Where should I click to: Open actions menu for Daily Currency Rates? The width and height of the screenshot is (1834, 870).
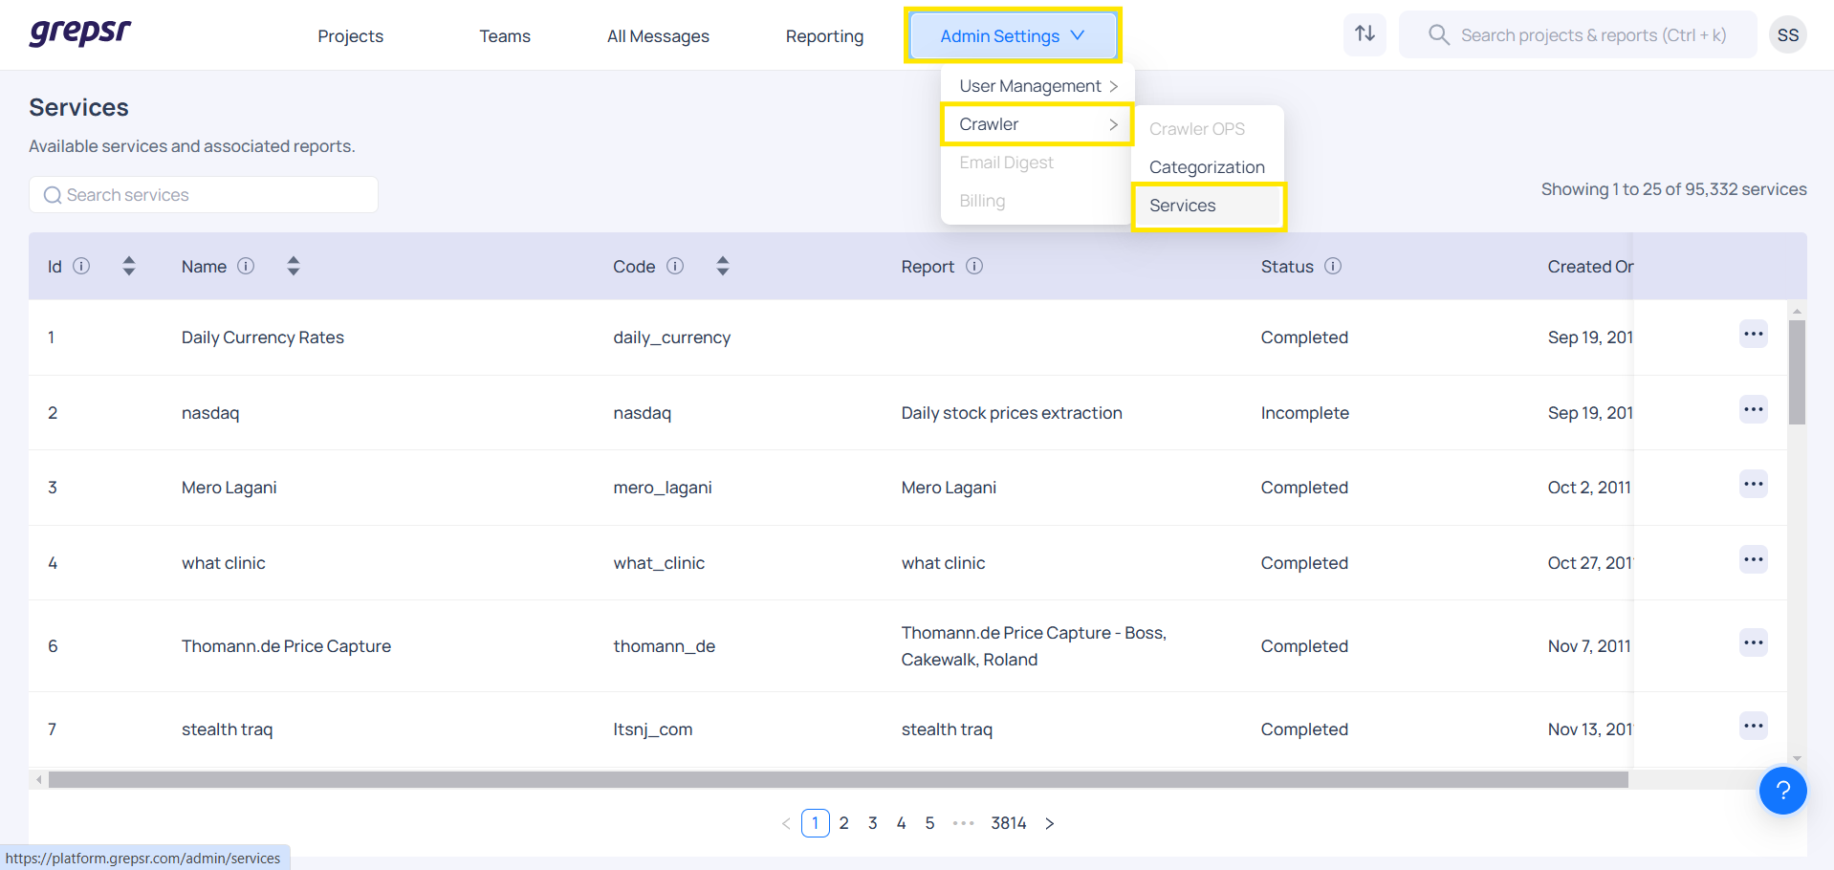(1753, 335)
